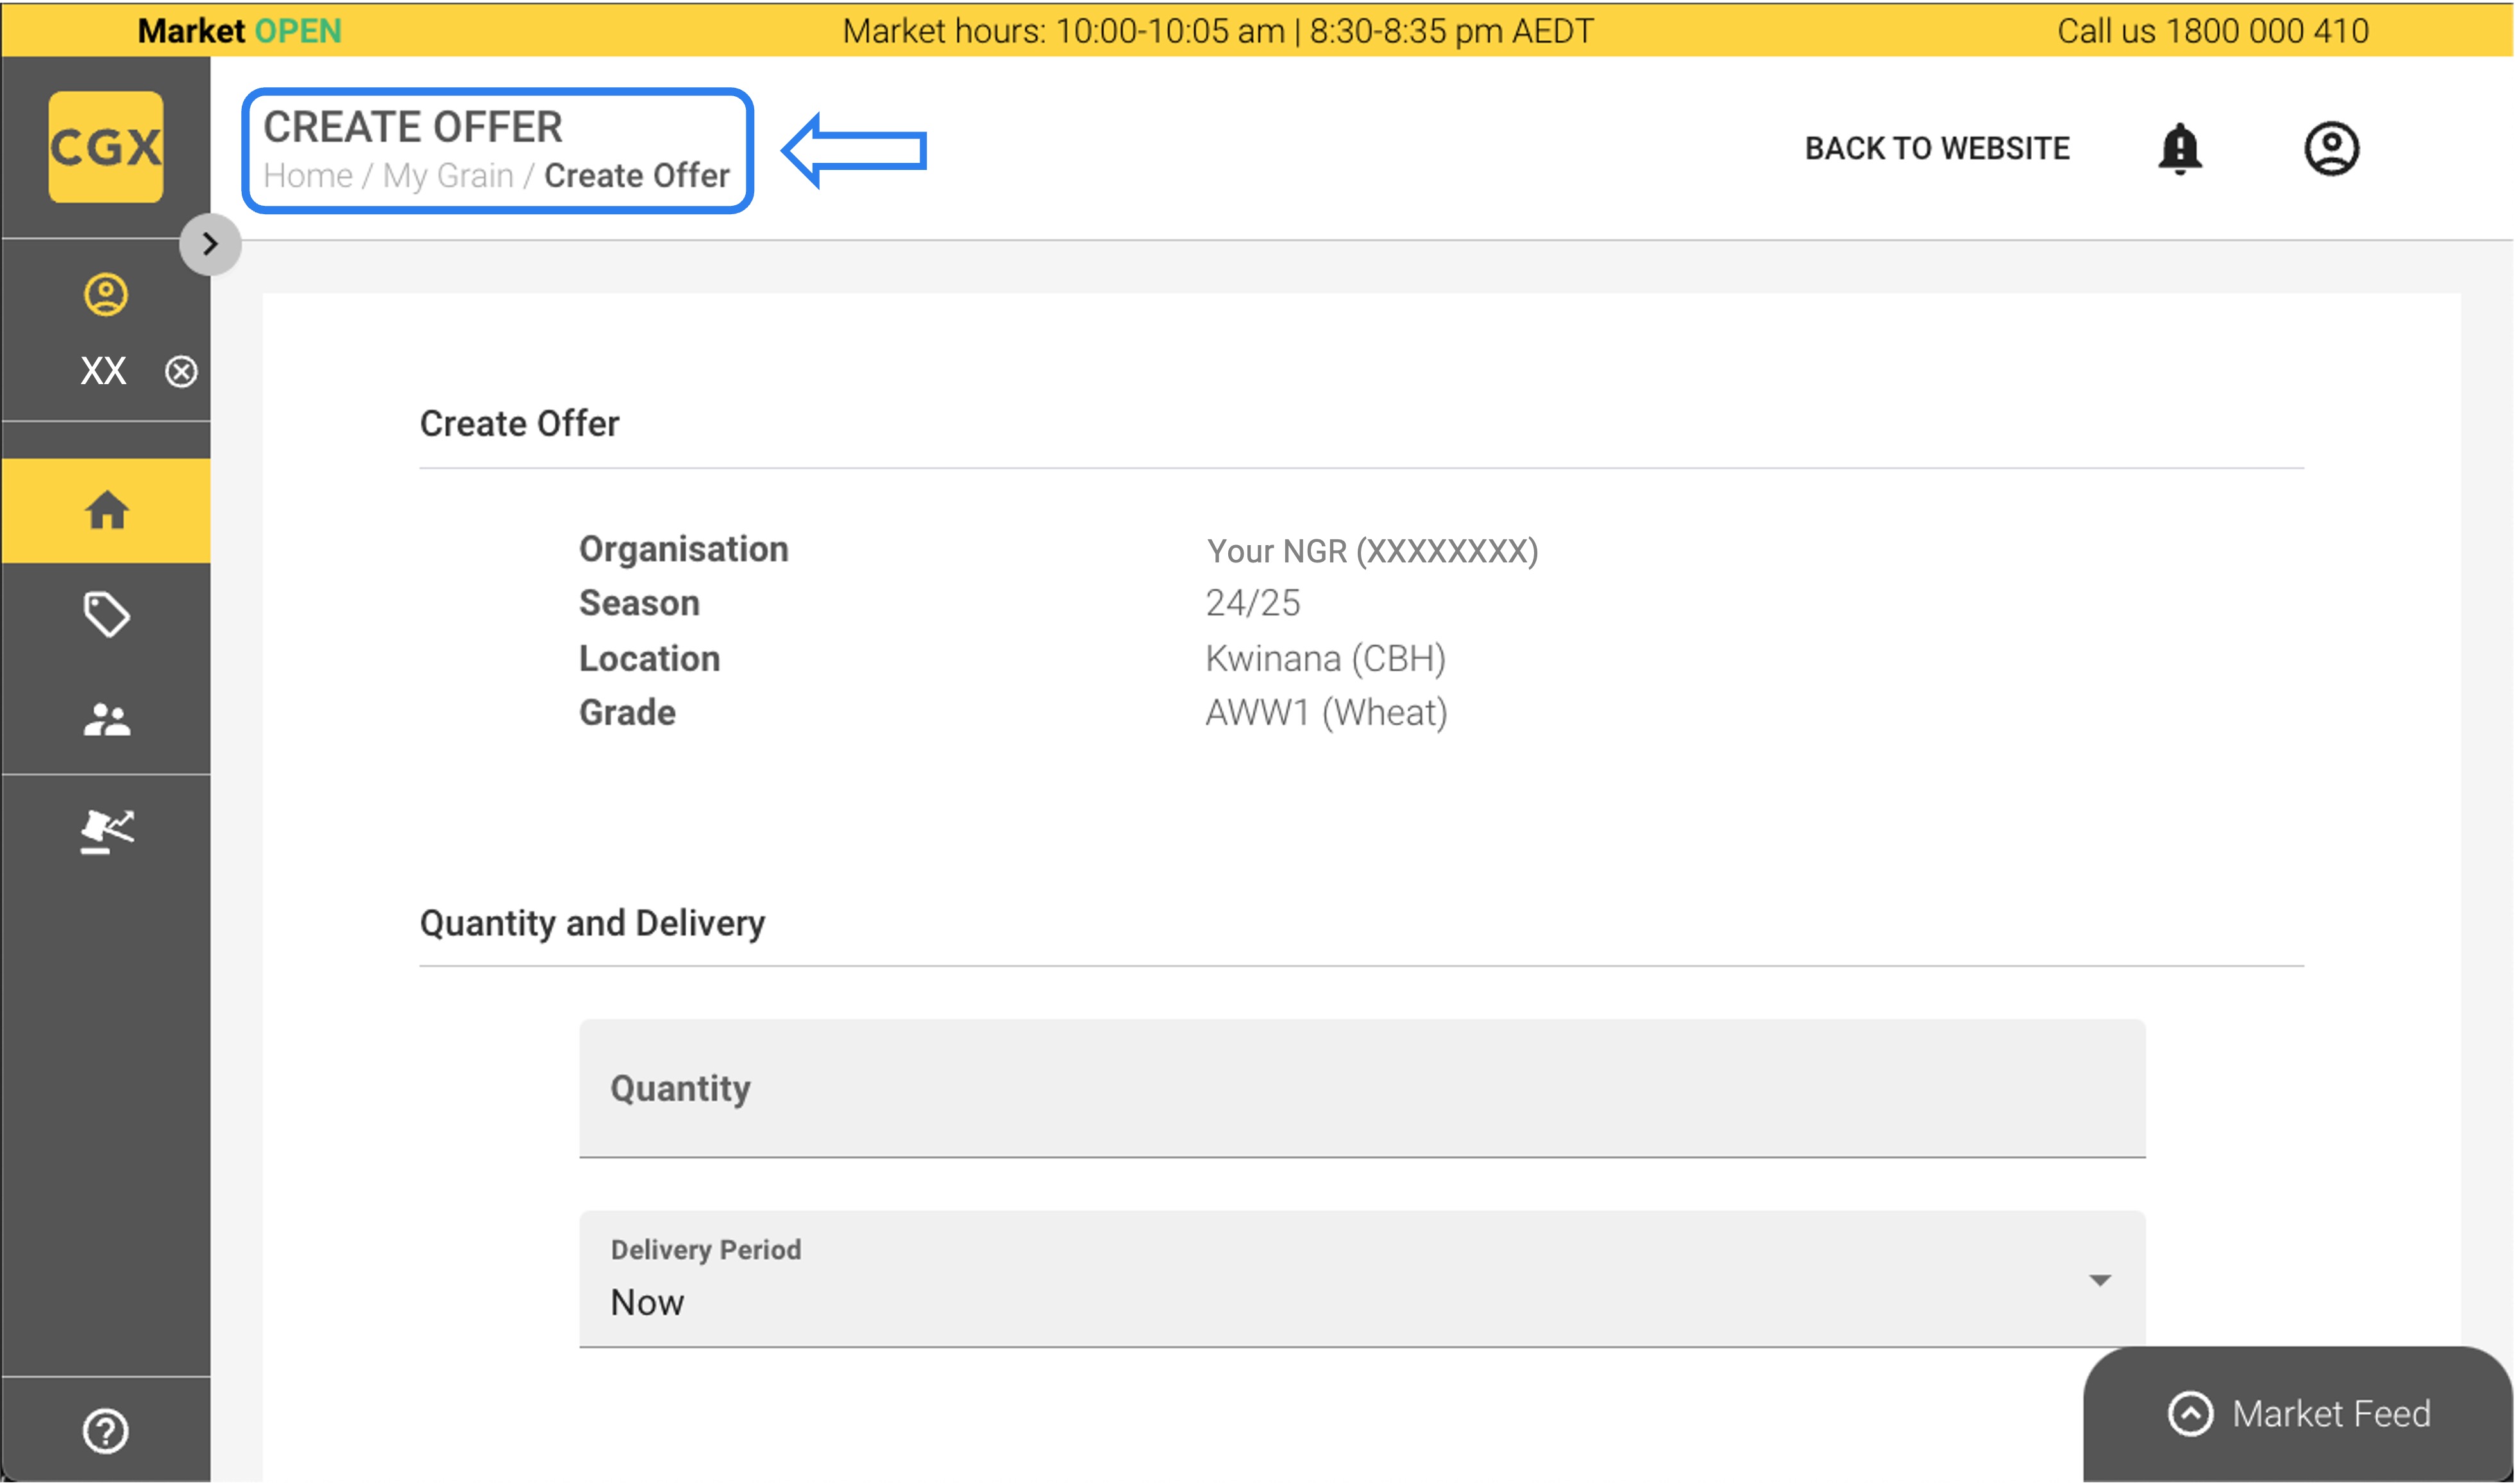Open the Home sidebar icon
The width and height of the screenshot is (2516, 1484).
pos(106,511)
